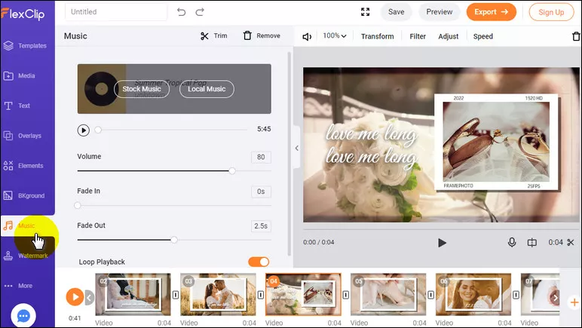Play the storyboard with orange play button

pos(75,297)
